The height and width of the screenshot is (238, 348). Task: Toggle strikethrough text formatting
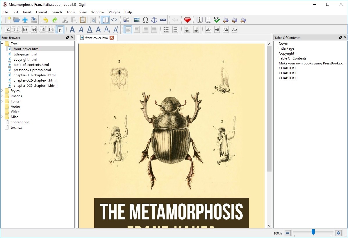(x=98, y=30)
